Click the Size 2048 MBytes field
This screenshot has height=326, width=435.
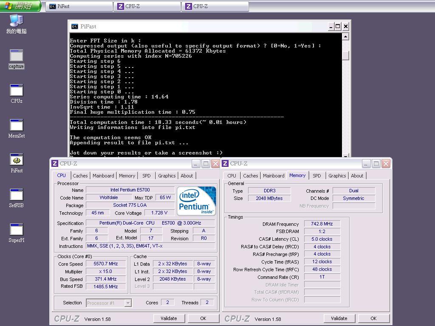(x=269, y=198)
